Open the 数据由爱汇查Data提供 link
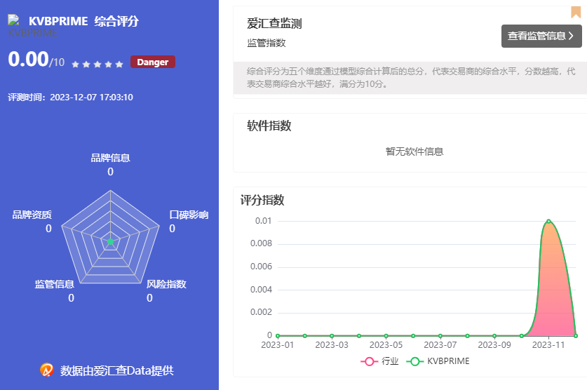The width and height of the screenshot is (587, 390). pyautogui.click(x=116, y=370)
